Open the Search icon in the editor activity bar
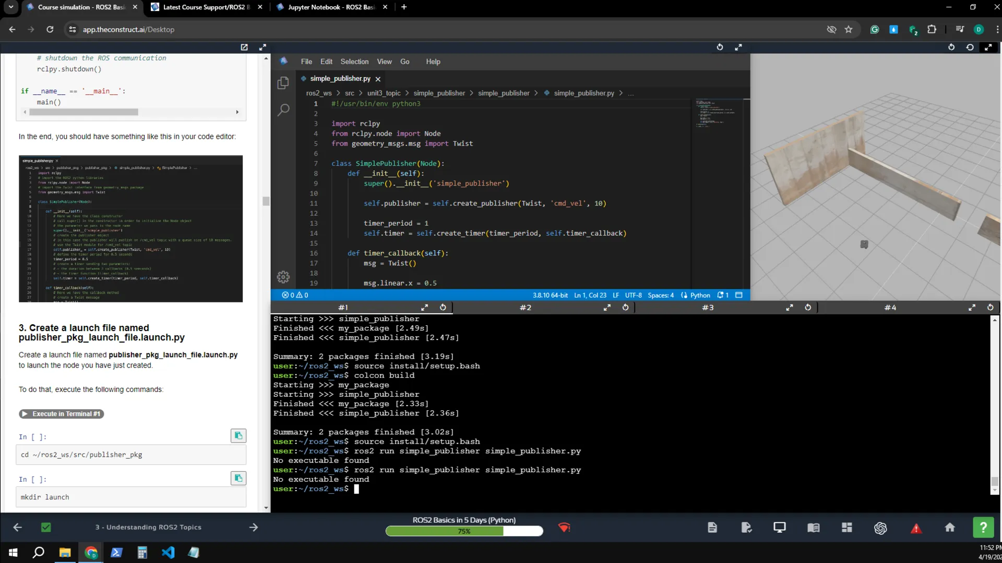The image size is (1002, 563). click(x=283, y=109)
